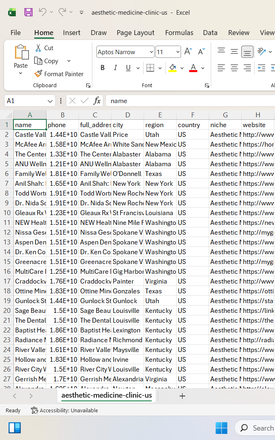Expand the Font Color palette arrow
The height and width of the screenshot is (440, 275).
[x=203, y=68]
